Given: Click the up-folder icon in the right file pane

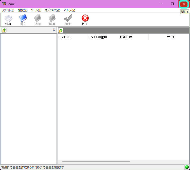Looking at the screenshot, I should (x=61, y=30).
